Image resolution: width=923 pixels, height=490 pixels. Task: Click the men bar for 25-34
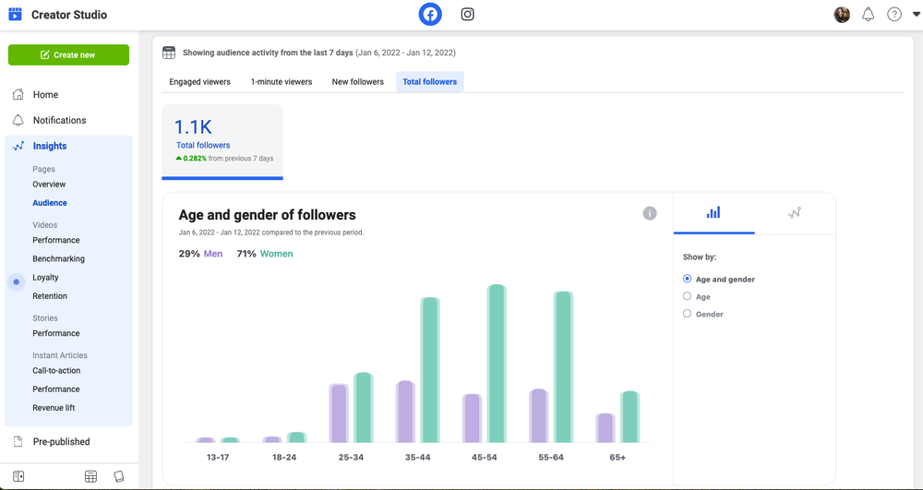click(x=339, y=412)
